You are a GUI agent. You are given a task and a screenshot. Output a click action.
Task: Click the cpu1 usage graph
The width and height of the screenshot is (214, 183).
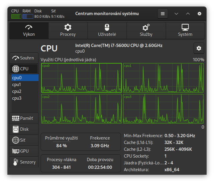[x=164, y=78]
